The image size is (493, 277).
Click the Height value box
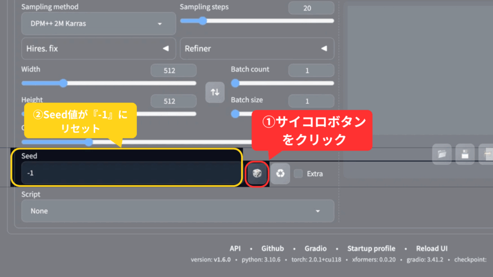click(173, 101)
